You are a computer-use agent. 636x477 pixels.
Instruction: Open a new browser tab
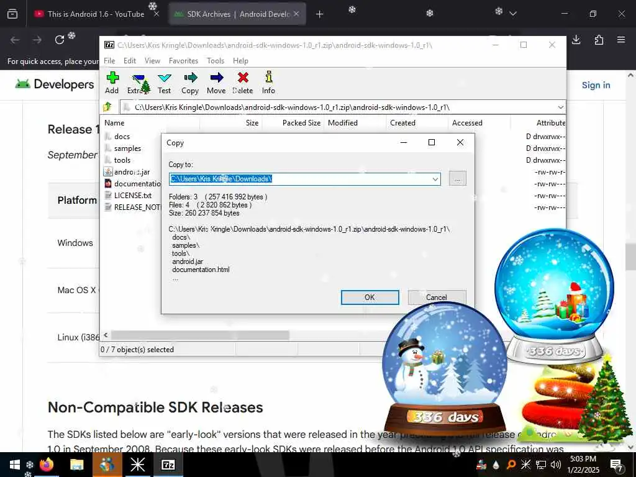coord(320,14)
